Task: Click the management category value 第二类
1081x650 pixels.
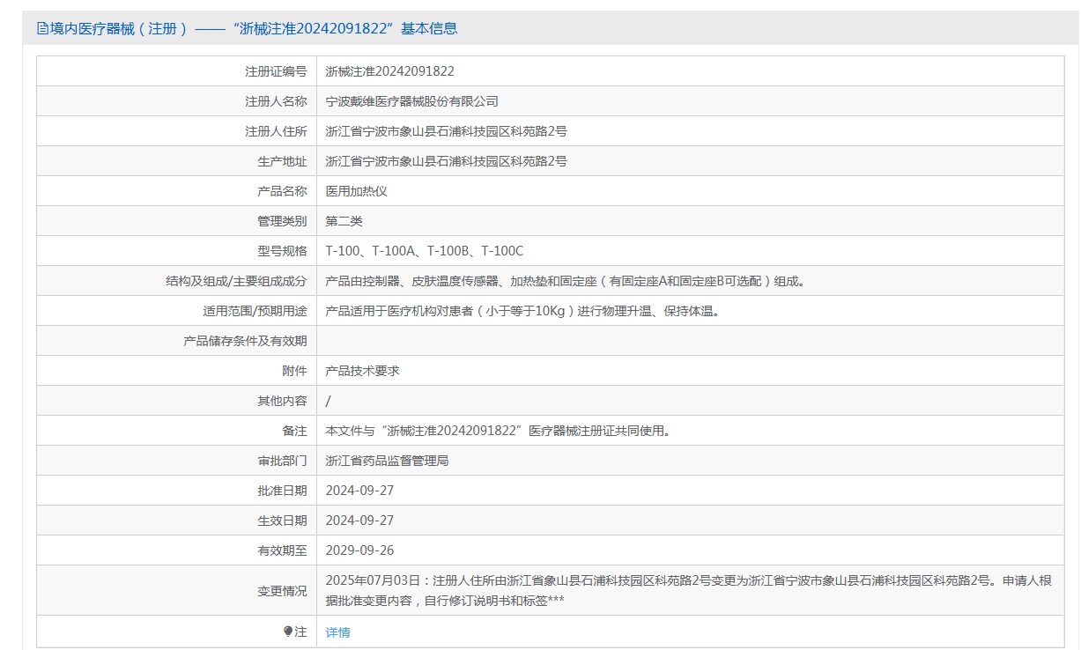Action: (344, 221)
